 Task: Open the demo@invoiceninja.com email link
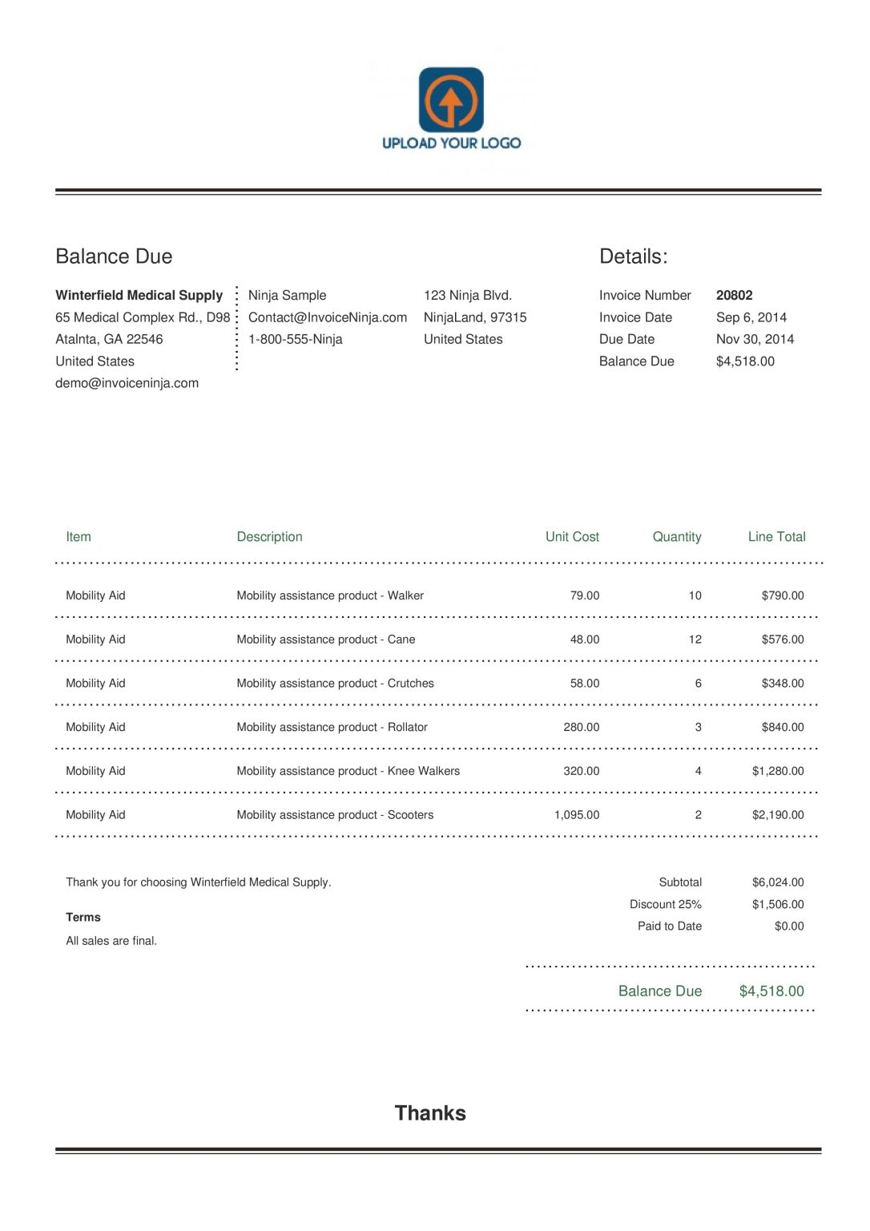[127, 383]
